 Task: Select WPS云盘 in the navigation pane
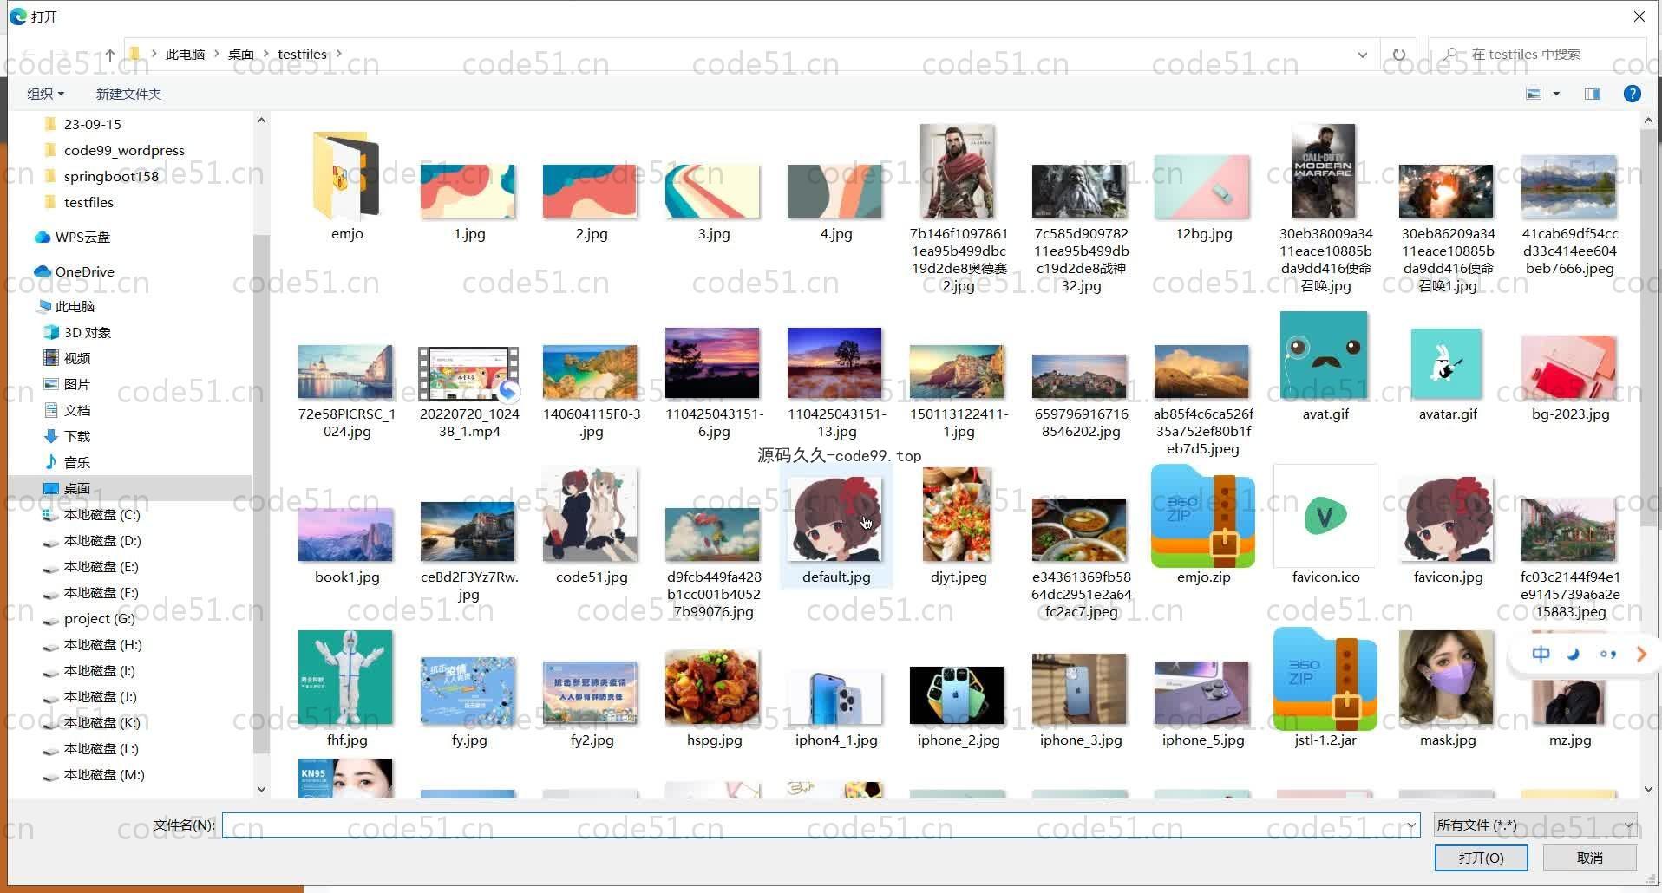click(82, 237)
